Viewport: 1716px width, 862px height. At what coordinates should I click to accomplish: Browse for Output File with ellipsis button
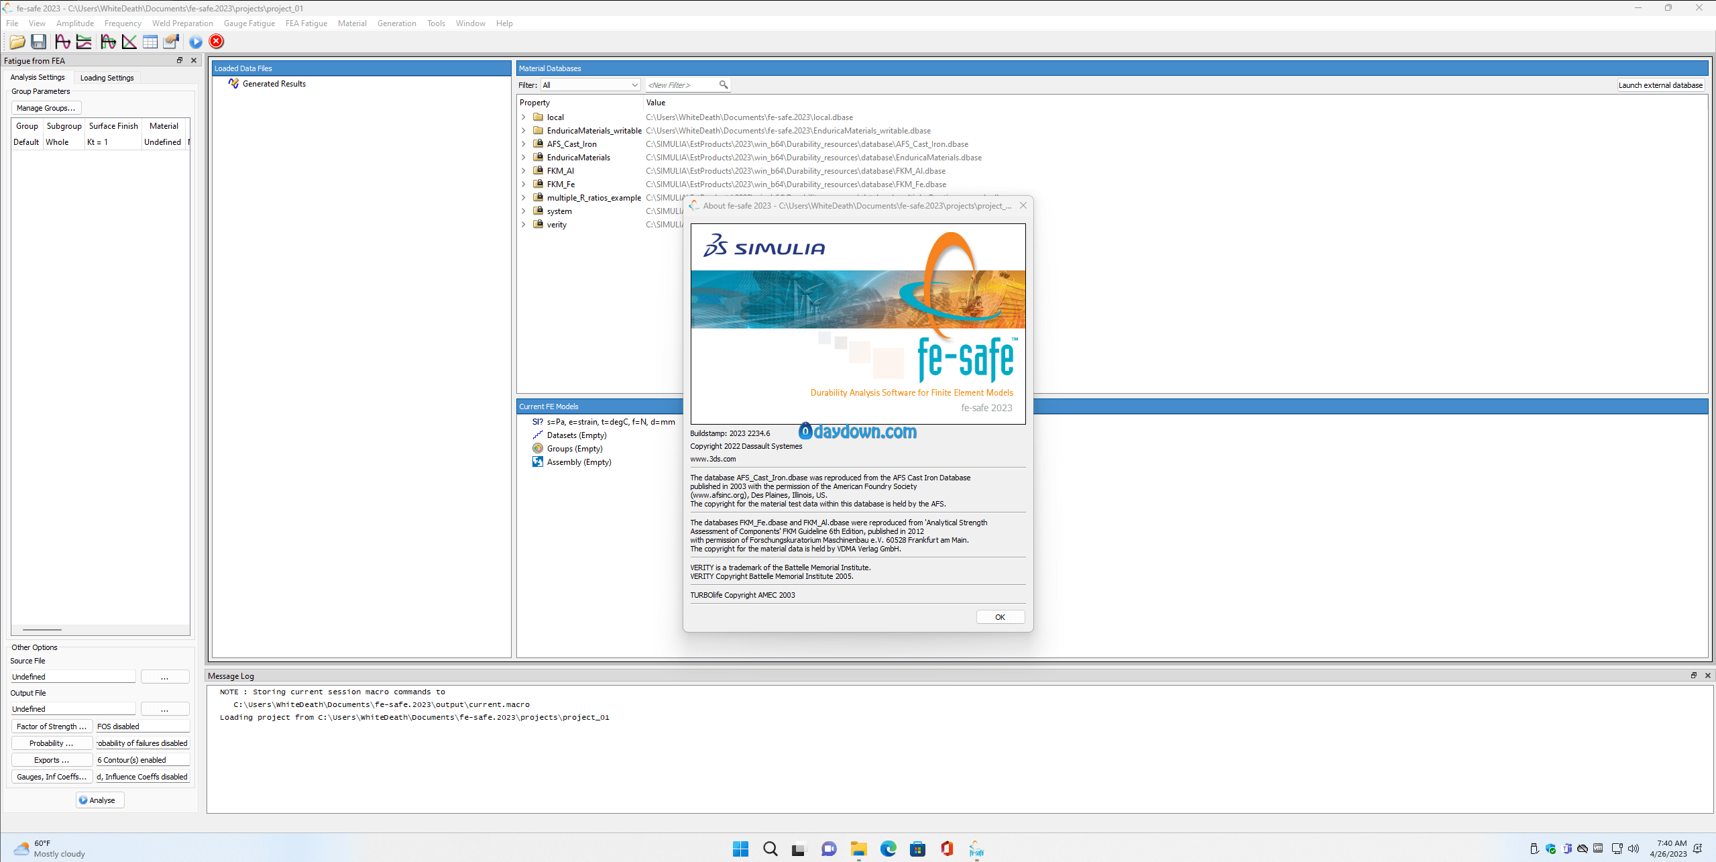pos(165,709)
